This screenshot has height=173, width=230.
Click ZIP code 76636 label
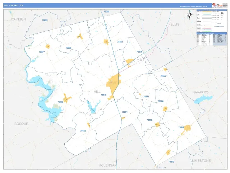69,48
